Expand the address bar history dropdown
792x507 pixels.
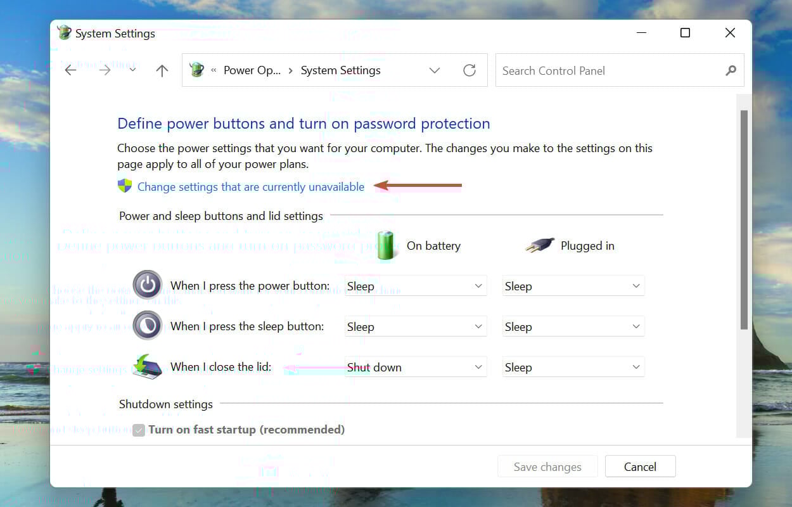tap(435, 70)
